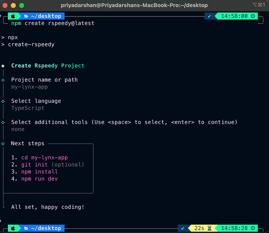Image resolution: width=269 pixels, height=233 pixels.
Task: Click the '> create-rspeedy' output line
Action: coord(28,45)
